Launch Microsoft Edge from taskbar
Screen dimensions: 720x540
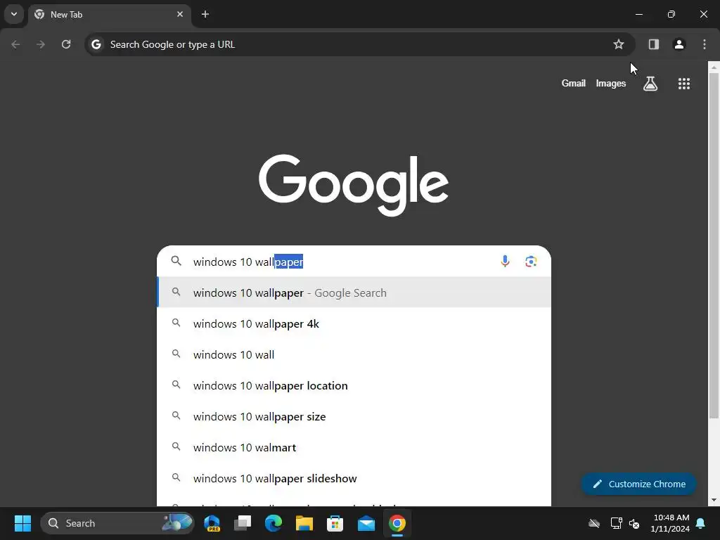click(274, 523)
